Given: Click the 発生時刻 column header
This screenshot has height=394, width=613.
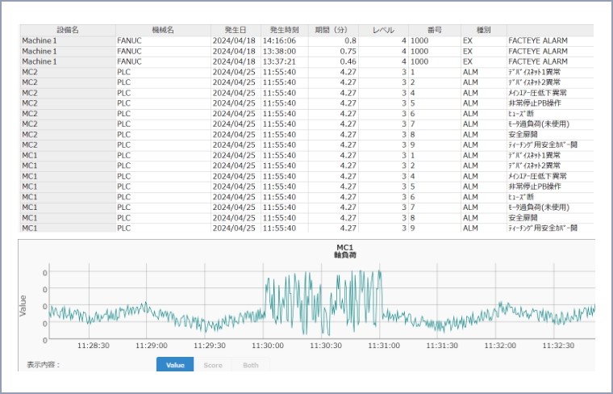Looking at the screenshot, I should [284, 30].
